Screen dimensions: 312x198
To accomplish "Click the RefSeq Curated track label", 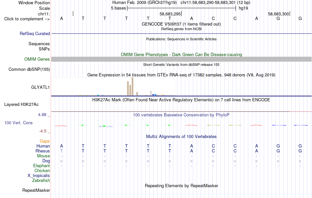I will coord(34,33).
